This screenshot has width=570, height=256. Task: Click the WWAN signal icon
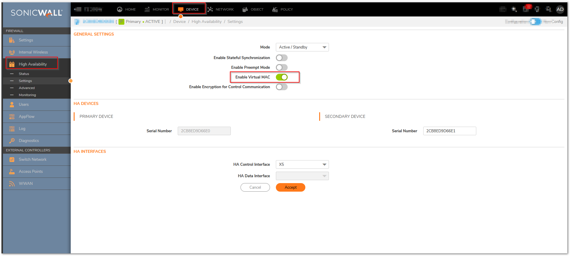12,184
